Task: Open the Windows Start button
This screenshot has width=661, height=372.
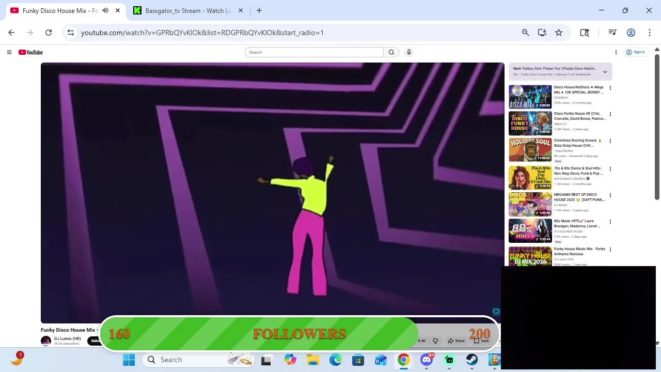Action: 129,360
